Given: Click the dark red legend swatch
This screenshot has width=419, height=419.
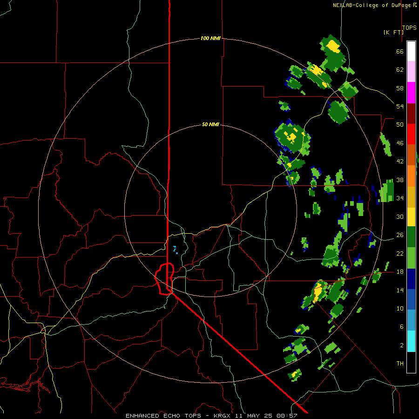Looking at the screenshot, I should [411, 113].
